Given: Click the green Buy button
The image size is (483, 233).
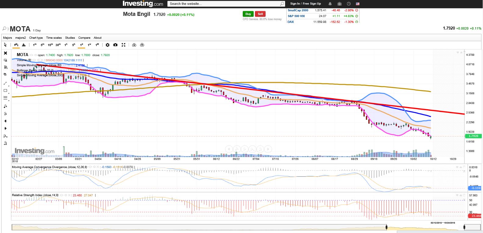Looking at the screenshot, I should pyautogui.click(x=248, y=14).
